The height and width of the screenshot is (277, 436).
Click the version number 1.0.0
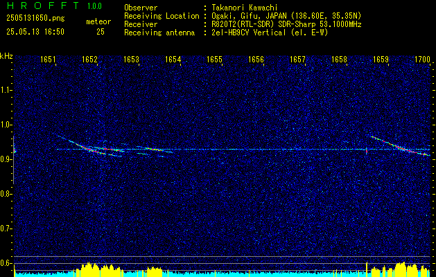pos(94,6)
